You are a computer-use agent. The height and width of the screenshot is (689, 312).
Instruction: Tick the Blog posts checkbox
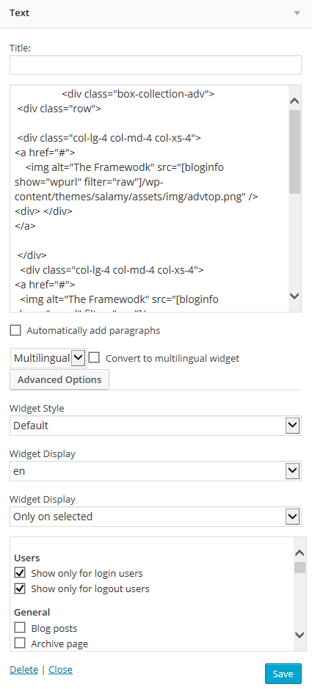tap(20, 628)
